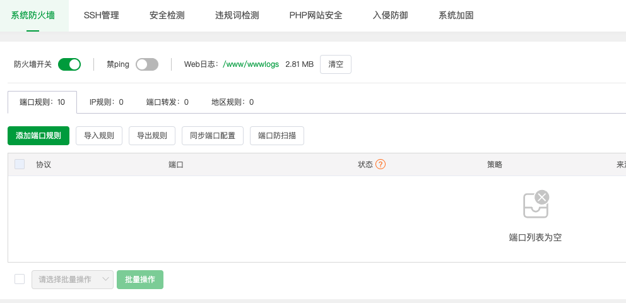Screen dimensions: 626x303
Task: Open the 端口防扫描 button
Action: point(277,136)
